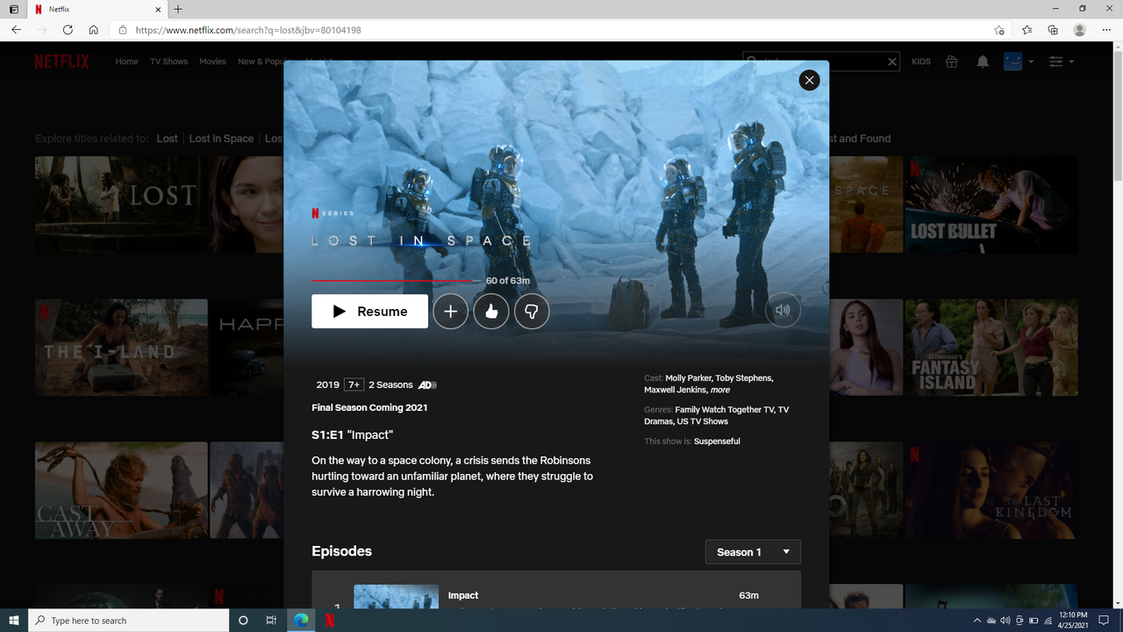
Task: Open Microsoft Edge from the taskbar
Action: pyautogui.click(x=301, y=621)
